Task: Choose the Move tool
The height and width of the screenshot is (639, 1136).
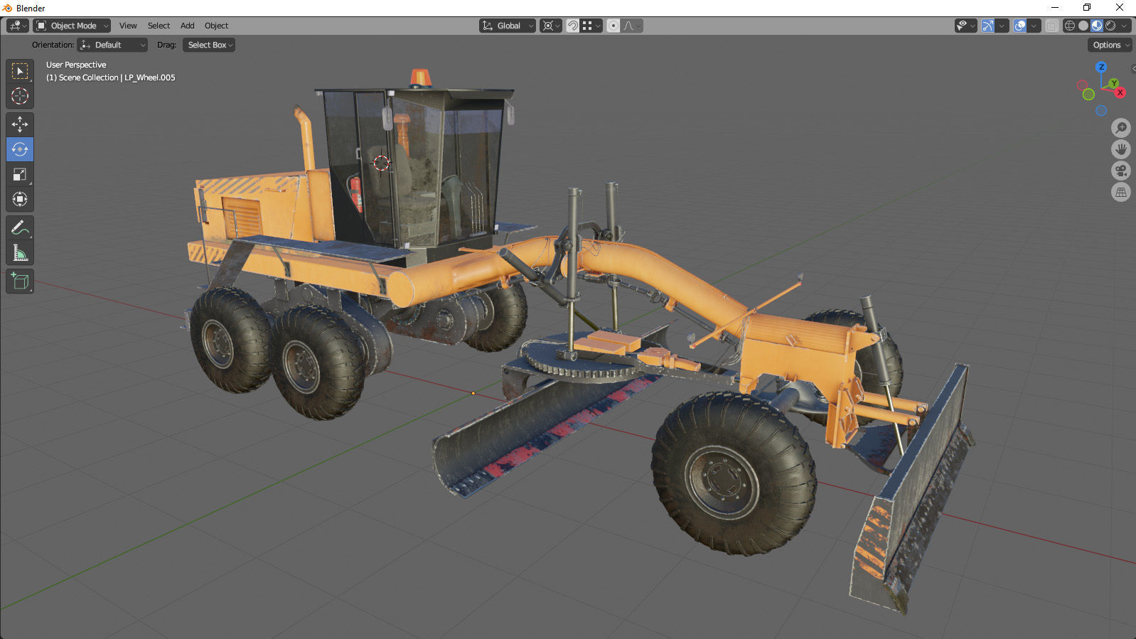Action: pos(20,124)
